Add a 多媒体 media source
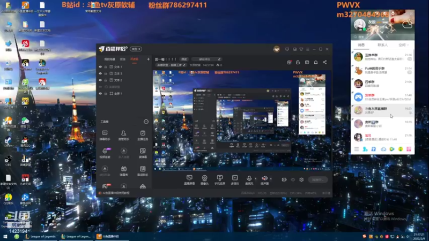 (235, 180)
